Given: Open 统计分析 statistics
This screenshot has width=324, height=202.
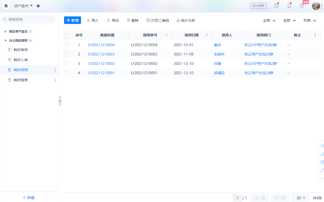Looking at the screenshot, I should coord(186,20).
